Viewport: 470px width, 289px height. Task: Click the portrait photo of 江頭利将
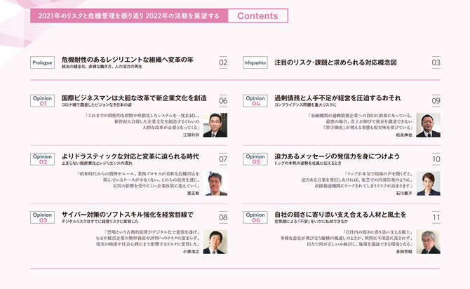tap(215, 125)
